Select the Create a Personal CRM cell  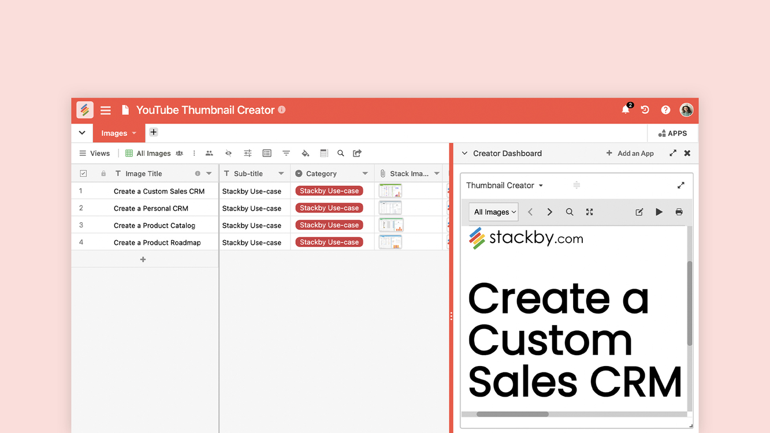pyautogui.click(x=151, y=208)
